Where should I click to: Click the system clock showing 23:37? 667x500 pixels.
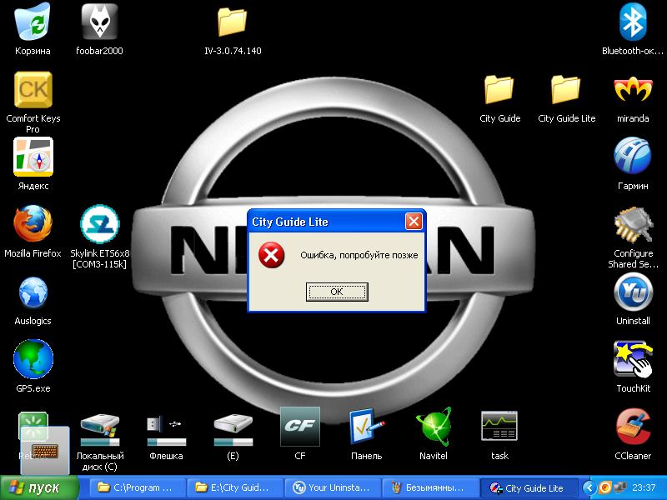644,487
